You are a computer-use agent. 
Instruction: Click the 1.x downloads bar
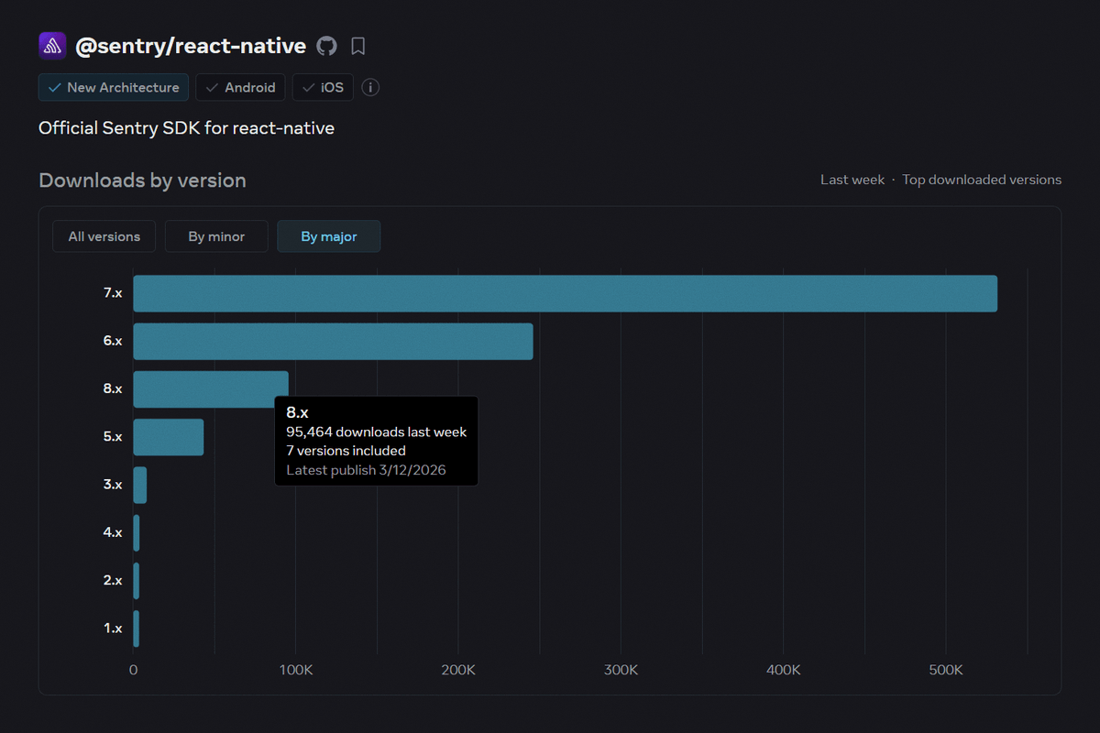pos(136,629)
